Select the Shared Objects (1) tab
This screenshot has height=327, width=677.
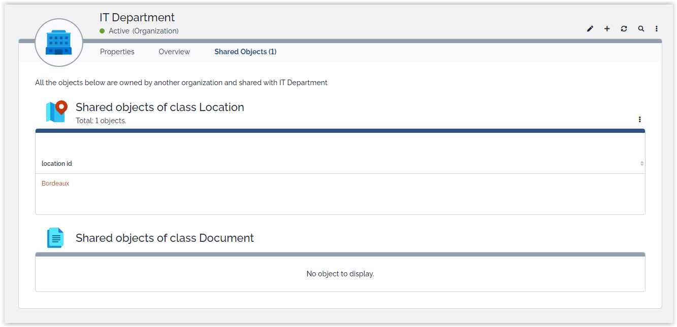(245, 52)
